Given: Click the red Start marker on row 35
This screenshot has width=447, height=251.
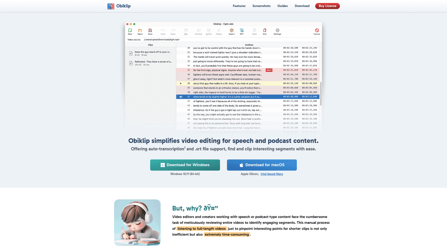Looking at the screenshot, I should pyautogui.click(x=269, y=70).
